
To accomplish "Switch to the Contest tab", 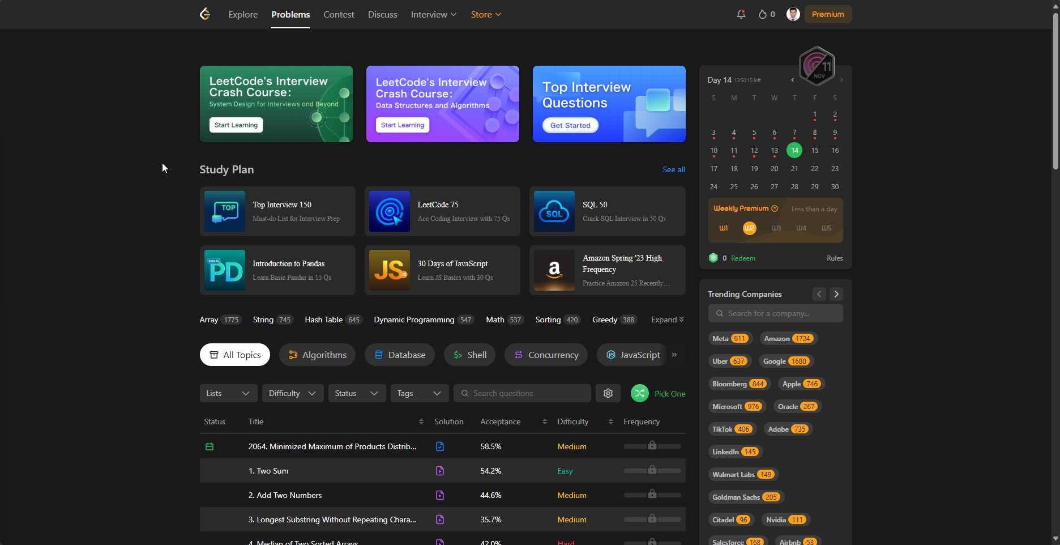I will (x=339, y=14).
